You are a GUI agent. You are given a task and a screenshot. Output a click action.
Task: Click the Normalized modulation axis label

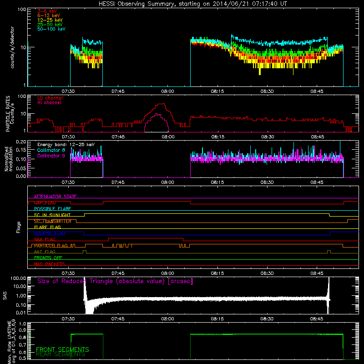click(9, 159)
